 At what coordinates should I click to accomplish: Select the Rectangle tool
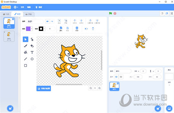coord(25,65)
